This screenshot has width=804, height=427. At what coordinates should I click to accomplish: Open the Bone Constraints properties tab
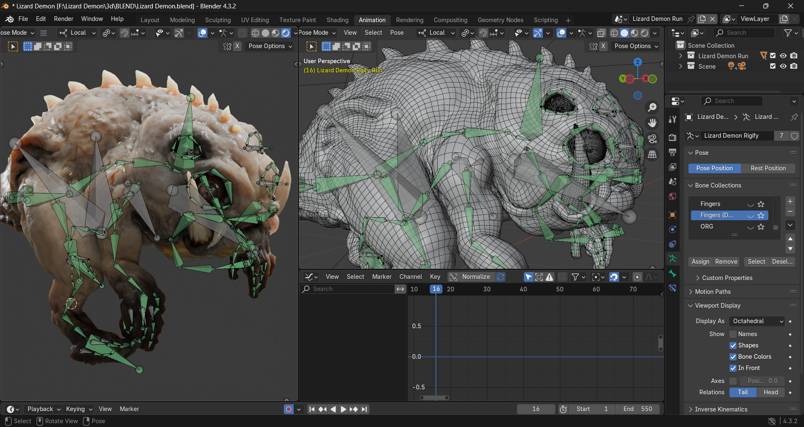coord(673,288)
